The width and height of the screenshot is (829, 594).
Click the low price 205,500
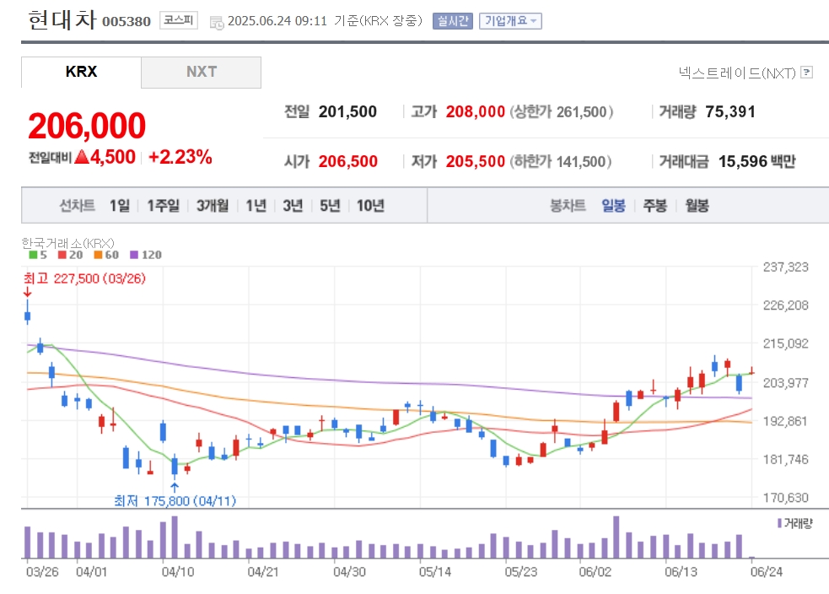[x=476, y=161]
